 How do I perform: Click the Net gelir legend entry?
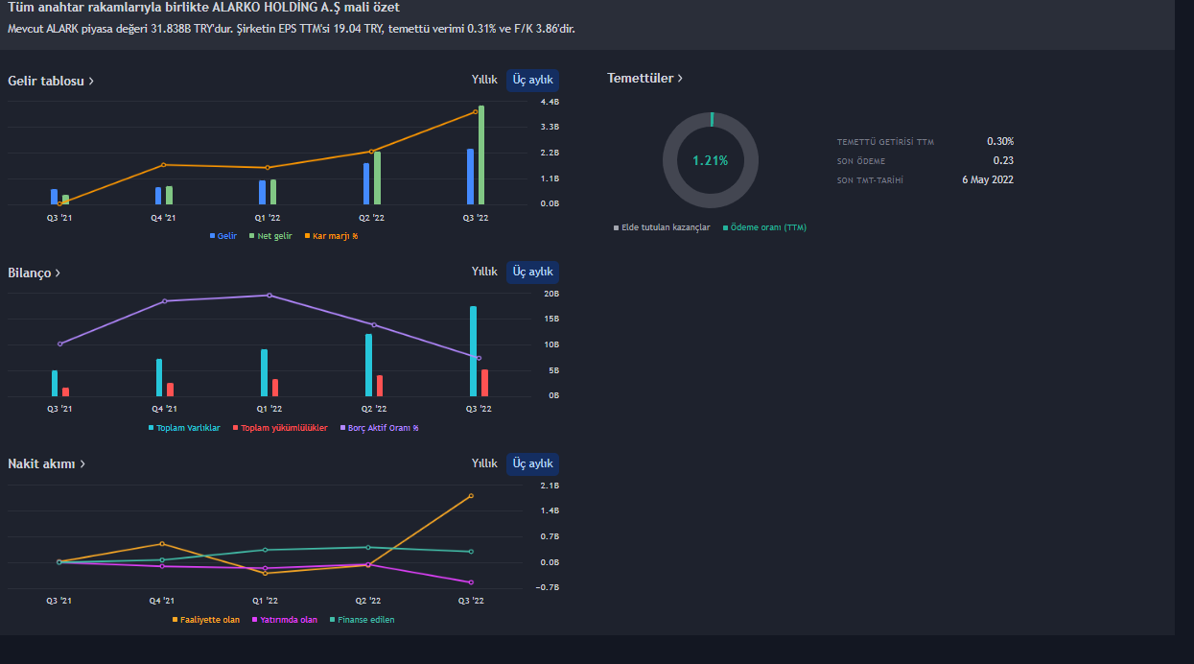click(271, 236)
